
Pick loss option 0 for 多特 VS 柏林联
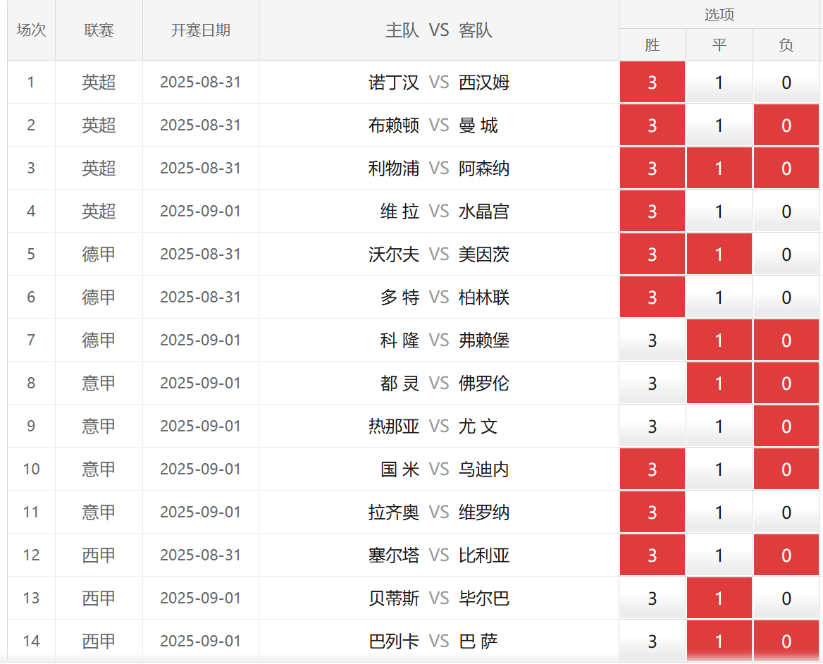(786, 297)
